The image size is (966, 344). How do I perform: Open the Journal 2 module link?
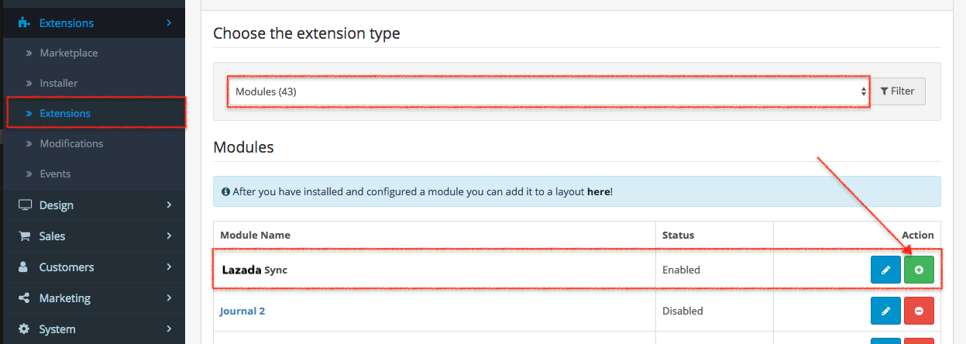(x=242, y=311)
